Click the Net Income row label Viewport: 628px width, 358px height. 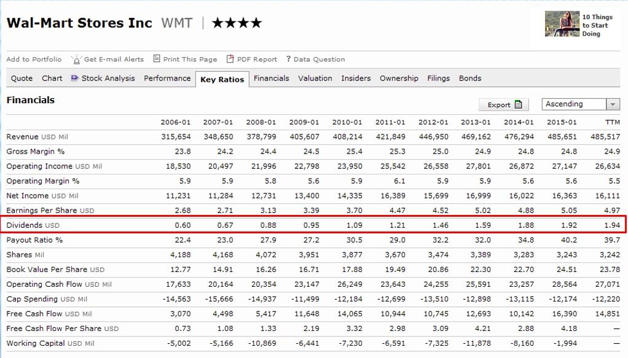click(42, 196)
